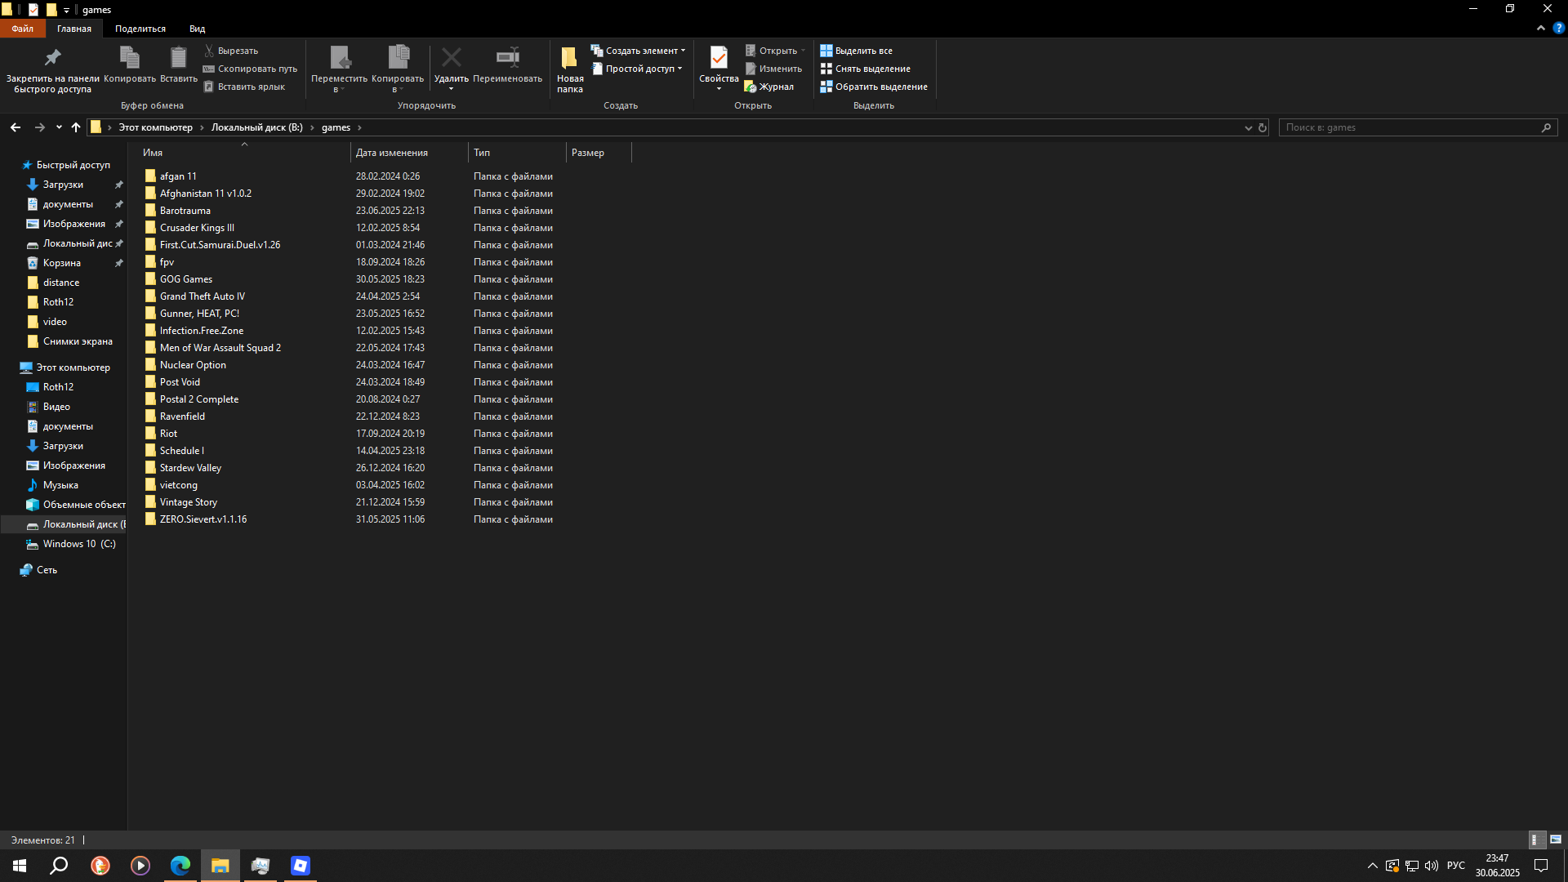Refresh the folder with the reload icon
The image size is (1568, 882).
click(1263, 127)
